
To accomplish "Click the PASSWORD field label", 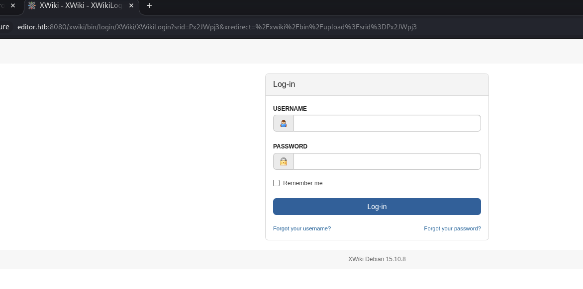I will click(x=290, y=146).
